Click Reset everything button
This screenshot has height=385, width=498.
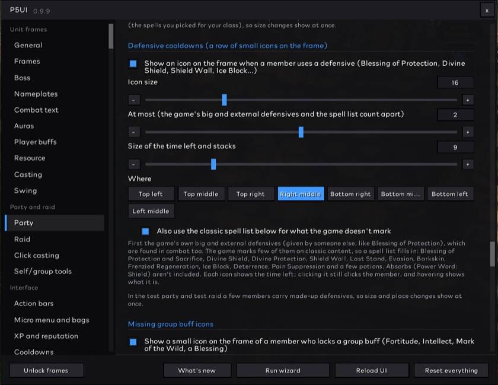point(451,370)
